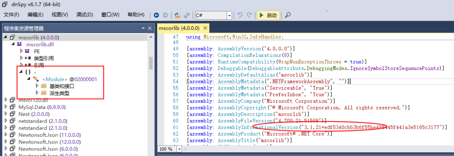
Task: Open the 视图(V) menu
Action: 60,15
